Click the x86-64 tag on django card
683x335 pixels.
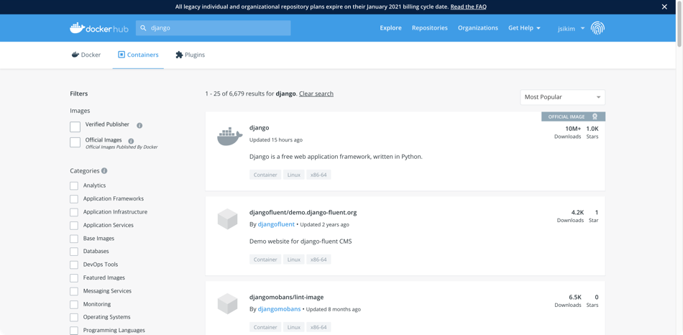click(318, 175)
